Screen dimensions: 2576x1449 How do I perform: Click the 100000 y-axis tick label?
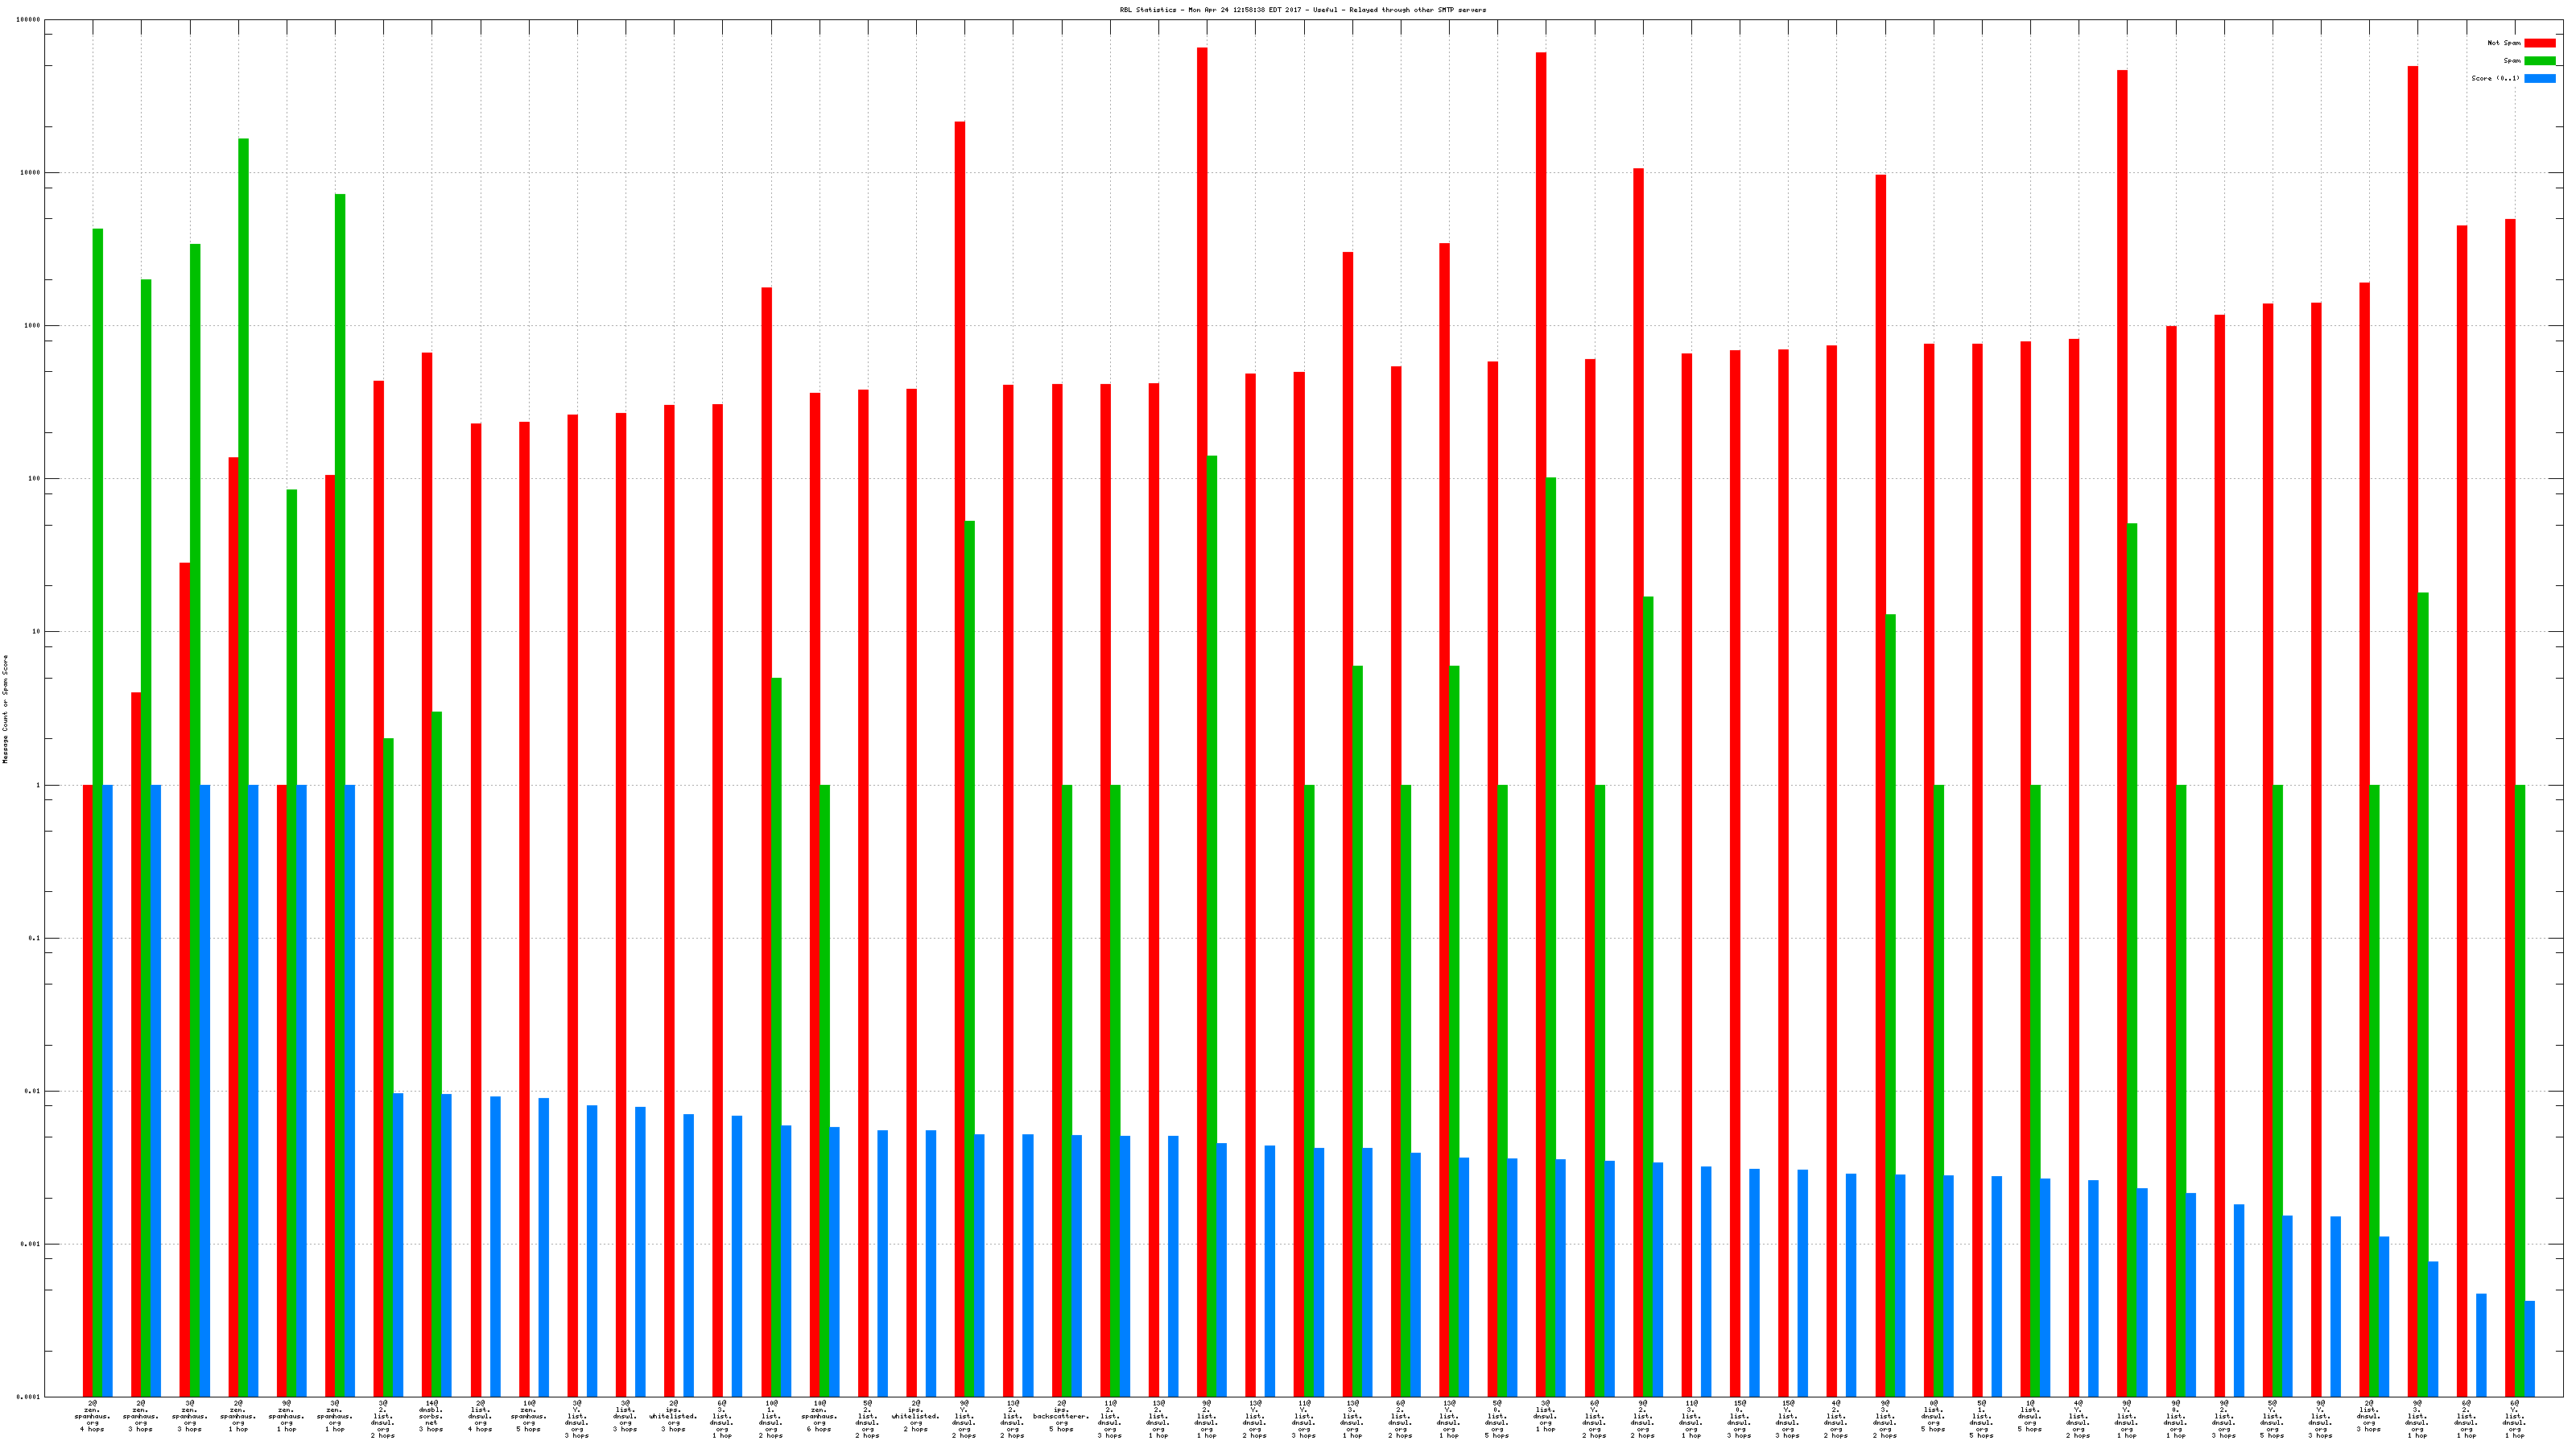pos(29,20)
